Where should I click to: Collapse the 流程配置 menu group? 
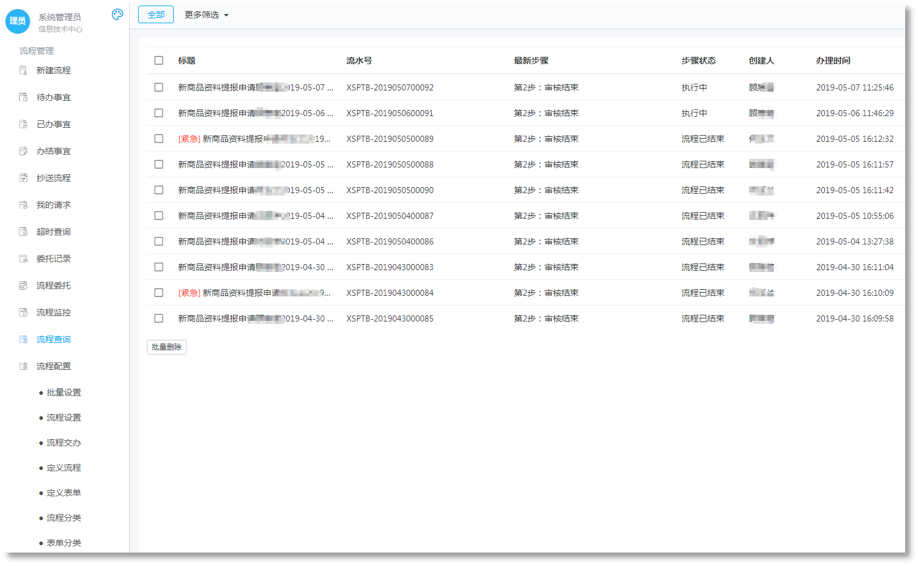tap(53, 366)
